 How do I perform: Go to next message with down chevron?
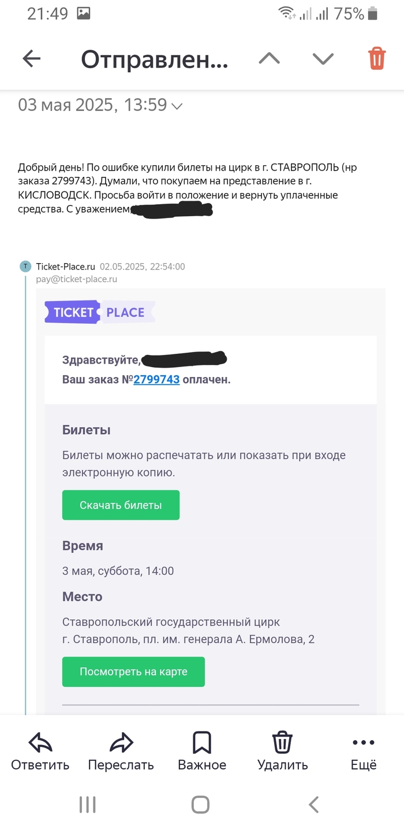323,58
